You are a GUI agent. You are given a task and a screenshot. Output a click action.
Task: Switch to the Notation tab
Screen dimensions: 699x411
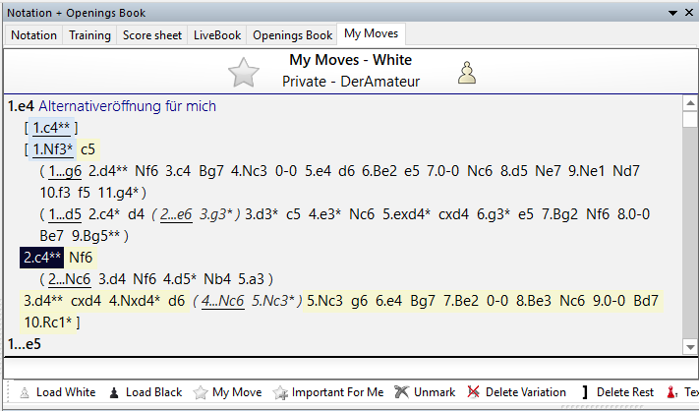click(33, 35)
